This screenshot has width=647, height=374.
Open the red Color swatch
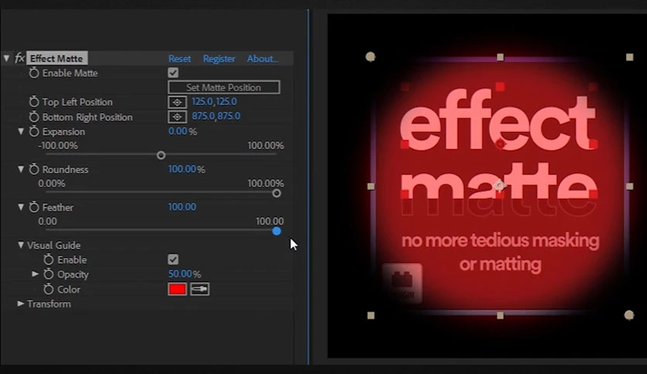click(177, 289)
